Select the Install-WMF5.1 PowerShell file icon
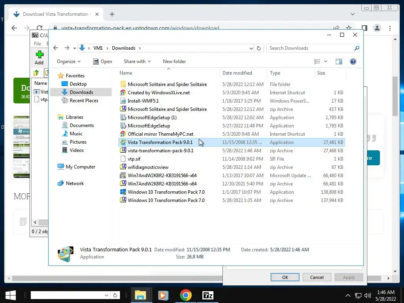This screenshot has width=404, height=303. pyautogui.click(x=123, y=101)
